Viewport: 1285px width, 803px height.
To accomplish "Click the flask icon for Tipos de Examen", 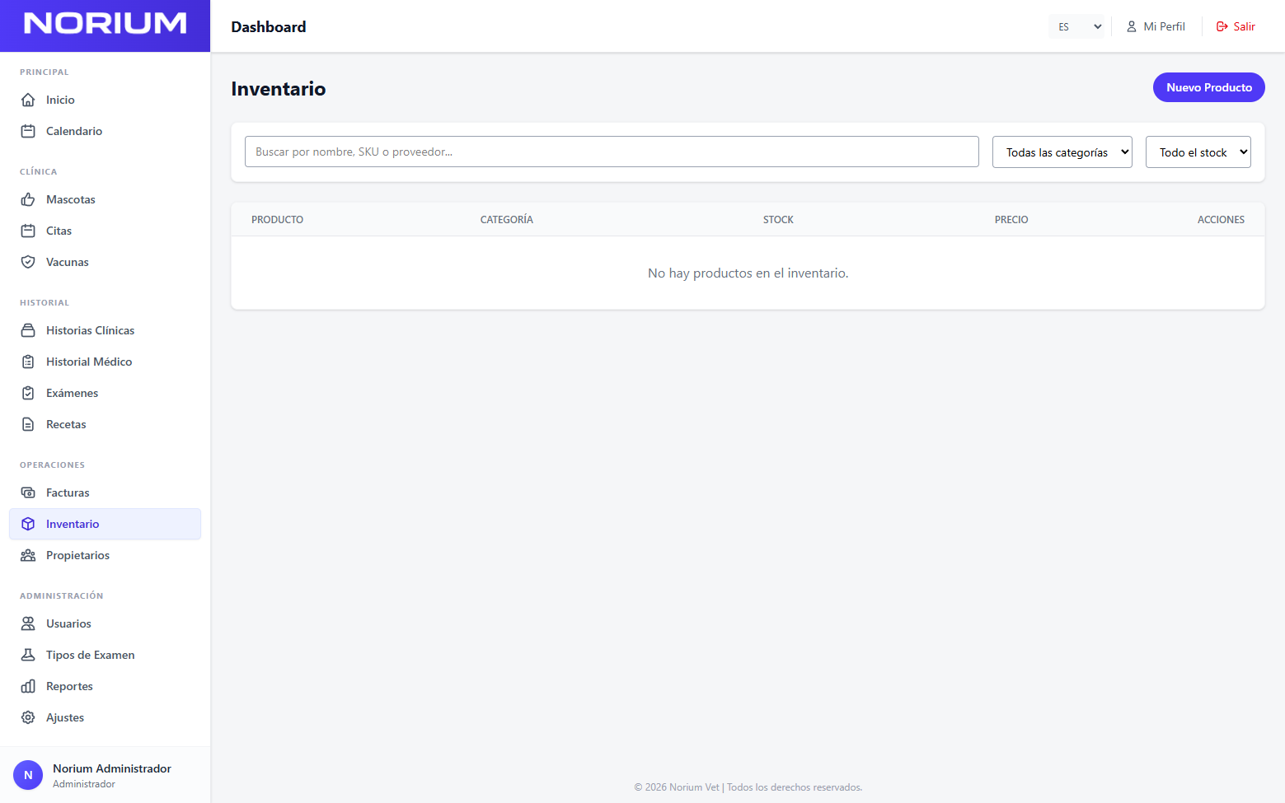I will [x=28, y=655].
